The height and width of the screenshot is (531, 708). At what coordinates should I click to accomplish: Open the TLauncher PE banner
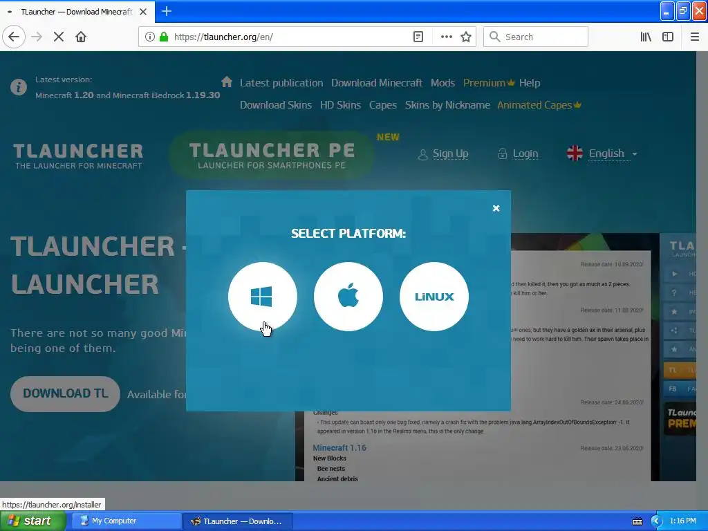coord(272,155)
